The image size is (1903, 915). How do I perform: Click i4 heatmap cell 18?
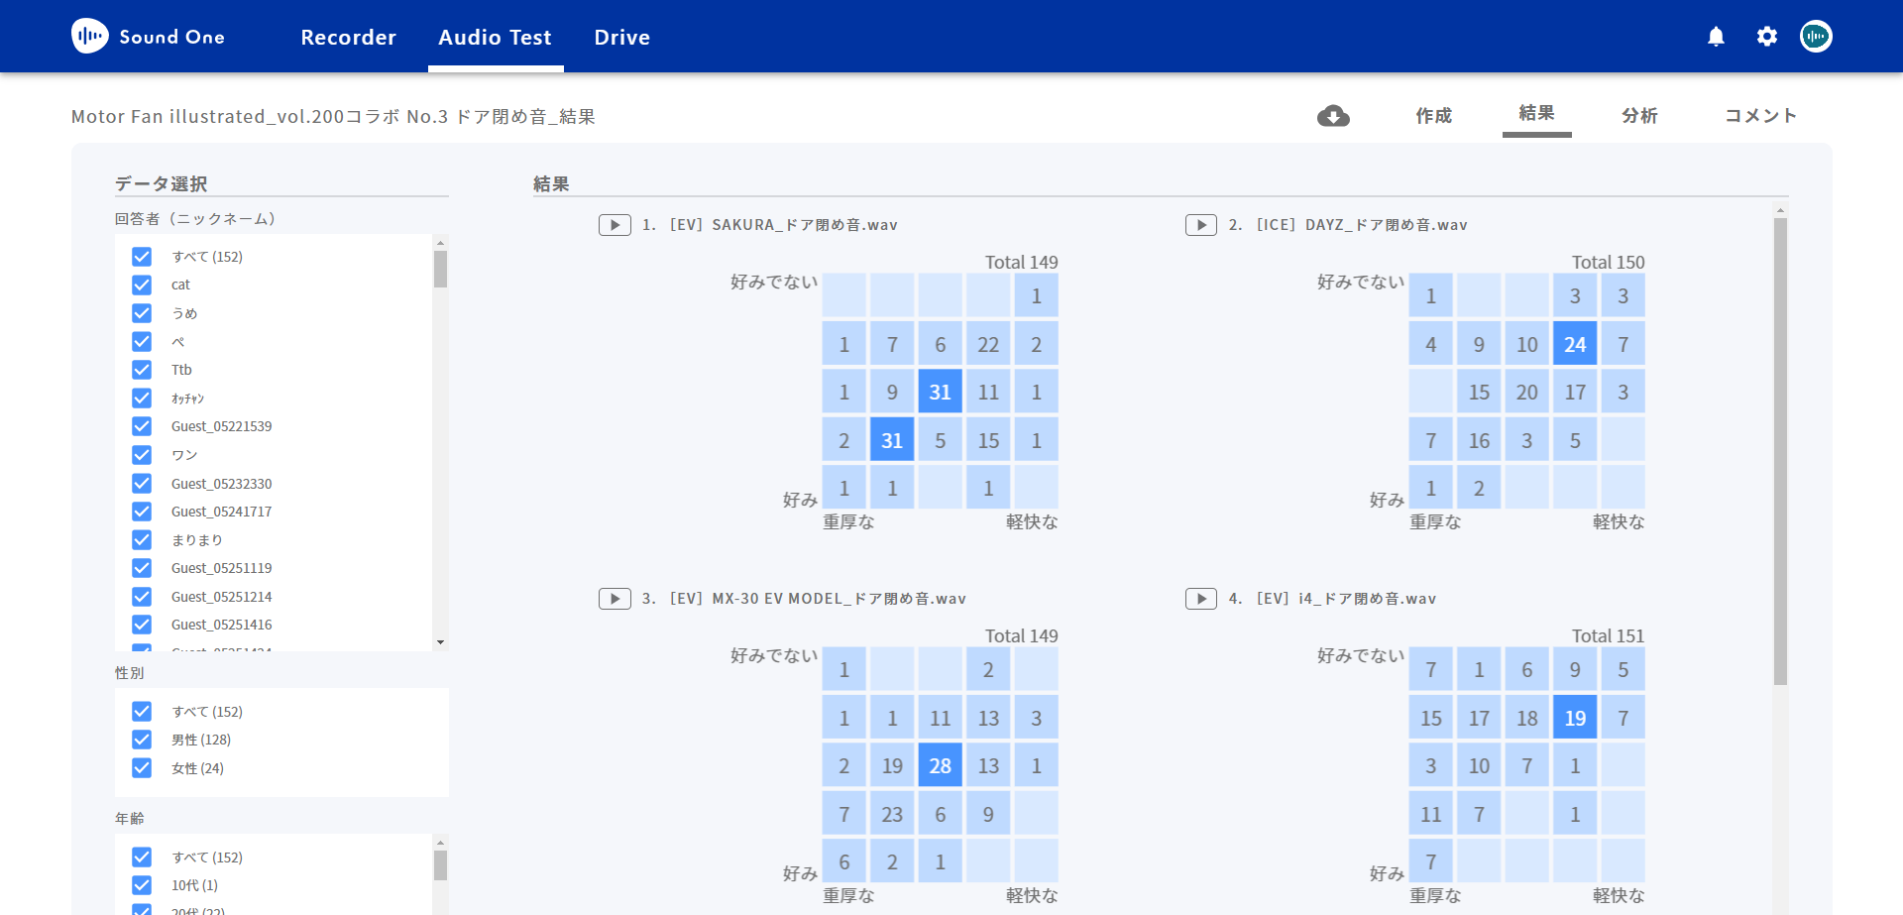point(1527,718)
